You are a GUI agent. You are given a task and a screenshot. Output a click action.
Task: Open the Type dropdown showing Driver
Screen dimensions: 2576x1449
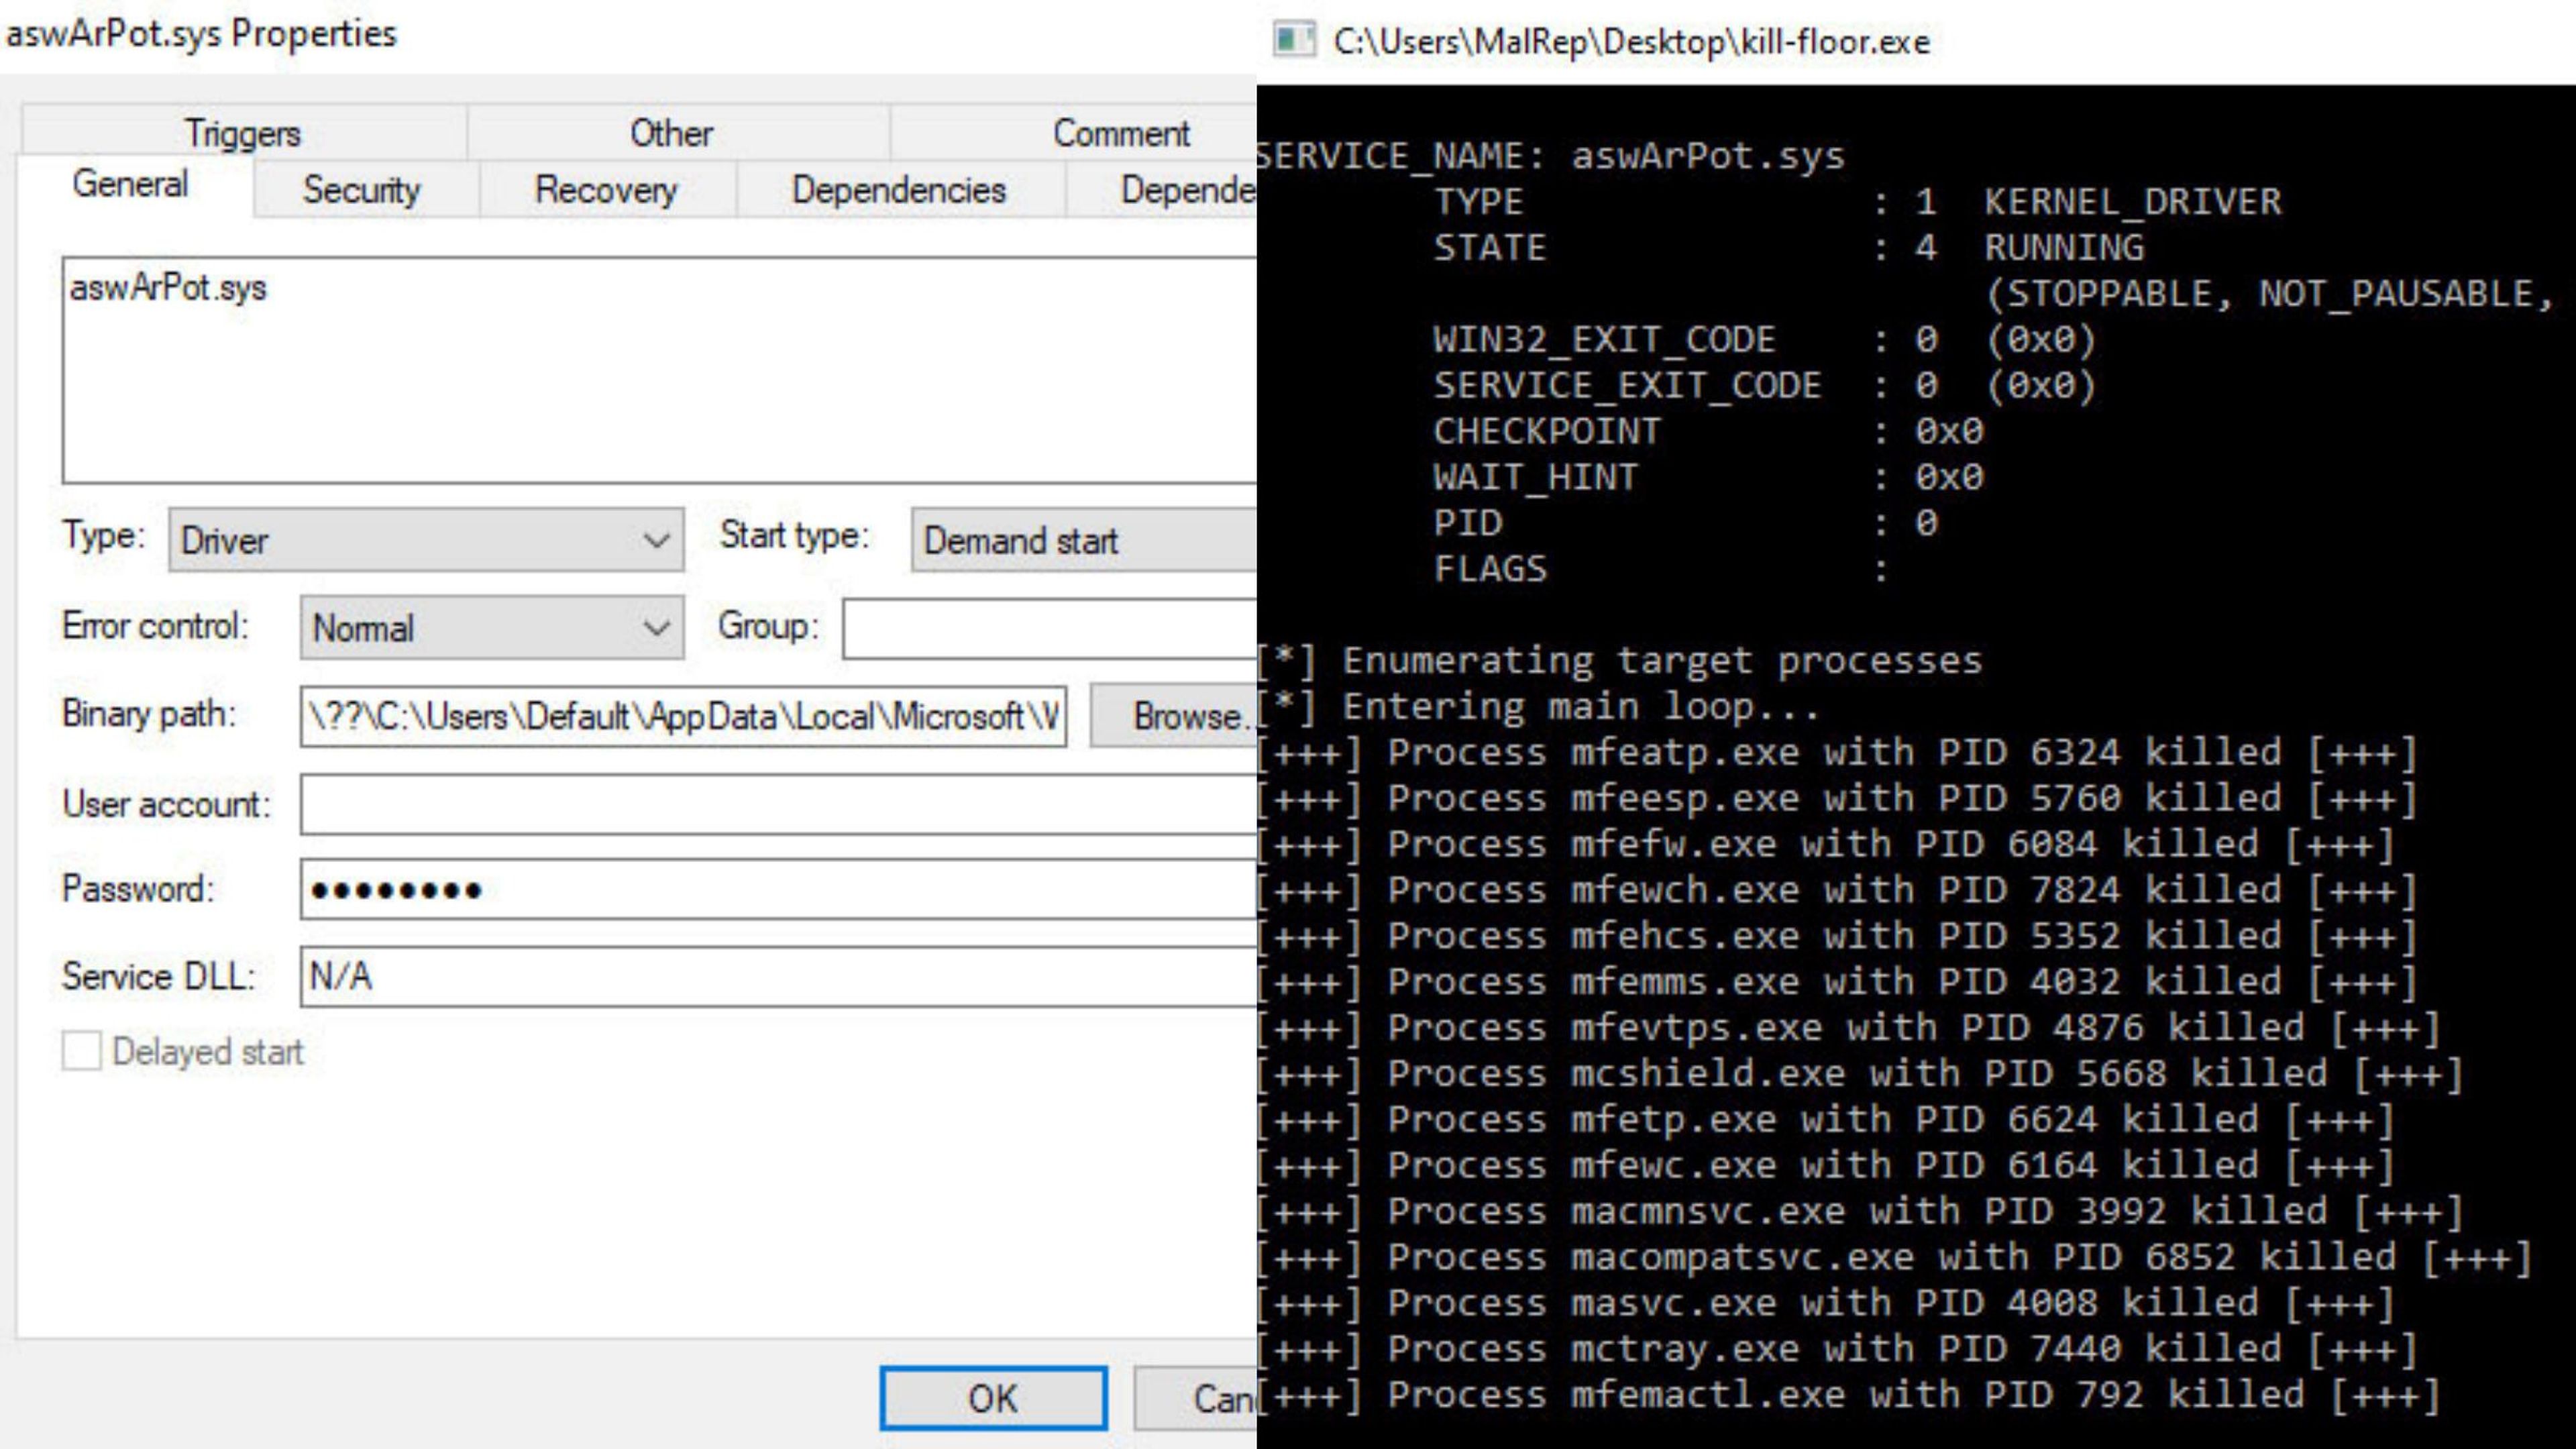coord(426,540)
